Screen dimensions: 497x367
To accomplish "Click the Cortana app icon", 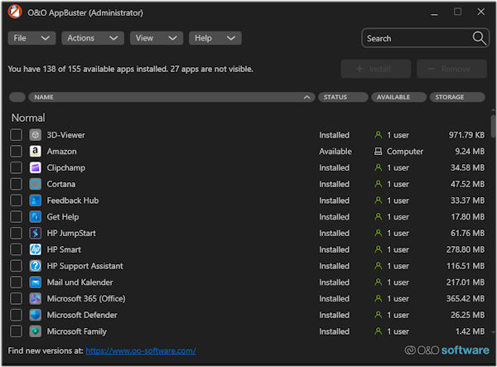I will coord(35,184).
